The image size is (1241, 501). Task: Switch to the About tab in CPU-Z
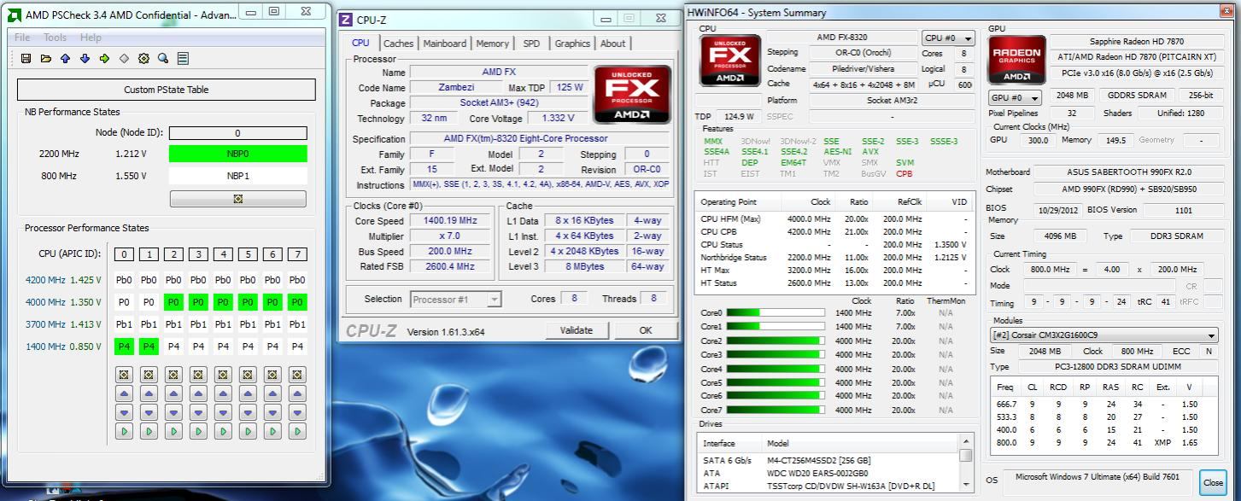coord(612,44)
